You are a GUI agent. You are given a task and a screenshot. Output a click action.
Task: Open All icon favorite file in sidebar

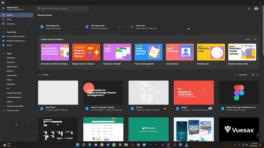pos(9,45)
